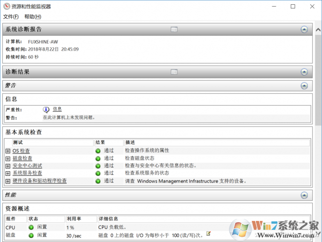Image resolution: width=322 pixels, height=242 pixels.
Task: Collapse the 警告 section arrow
Action: click(x=304, y=86)
